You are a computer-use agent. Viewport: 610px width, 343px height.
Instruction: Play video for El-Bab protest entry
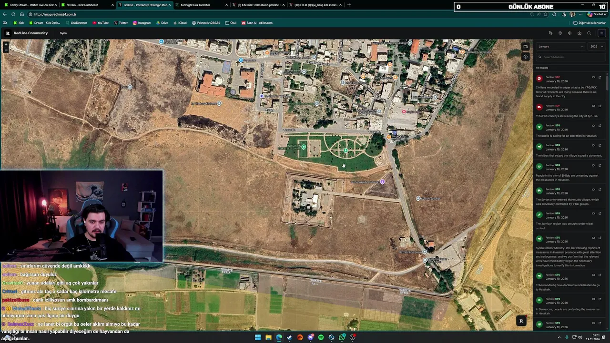pos(594,165)
